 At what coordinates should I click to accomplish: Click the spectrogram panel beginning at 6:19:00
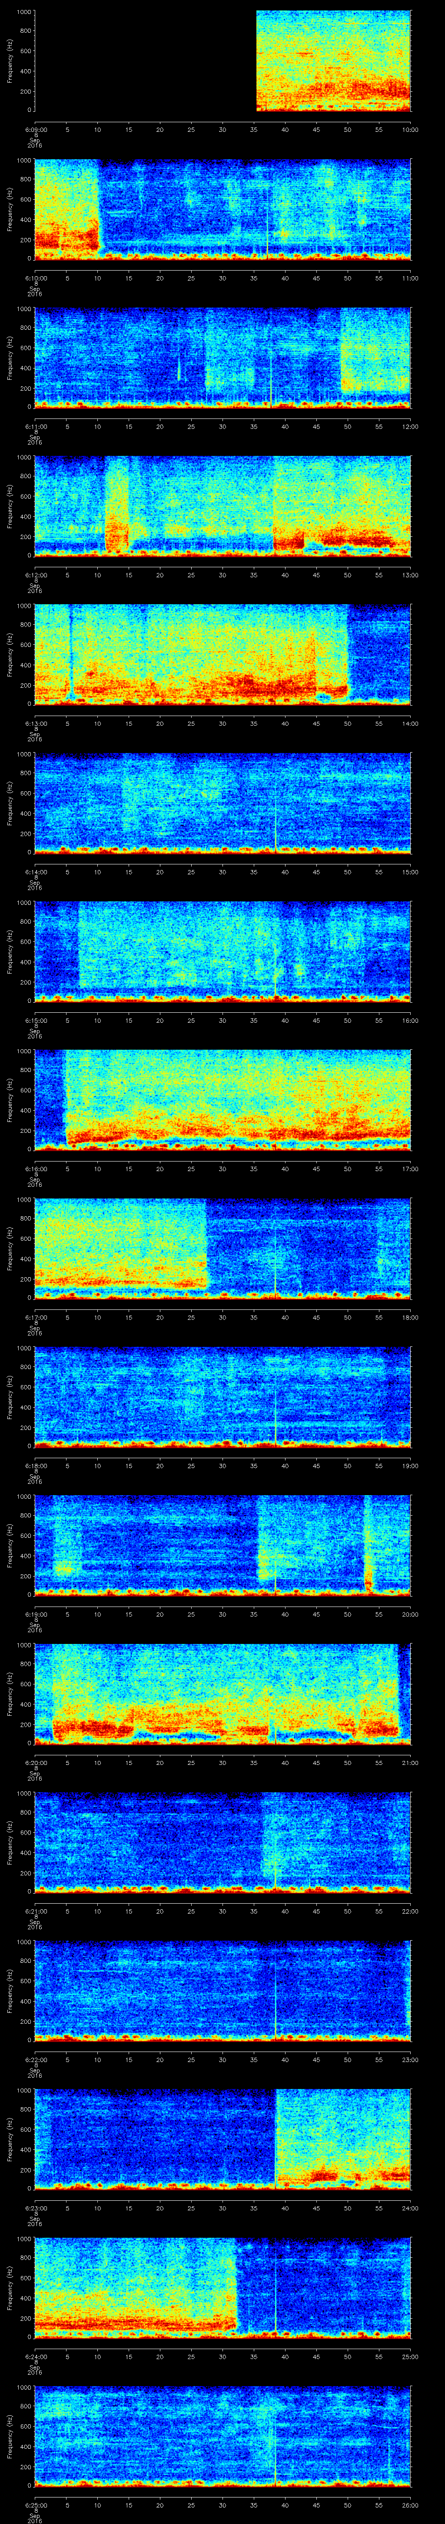click(x=223, y=1545)
